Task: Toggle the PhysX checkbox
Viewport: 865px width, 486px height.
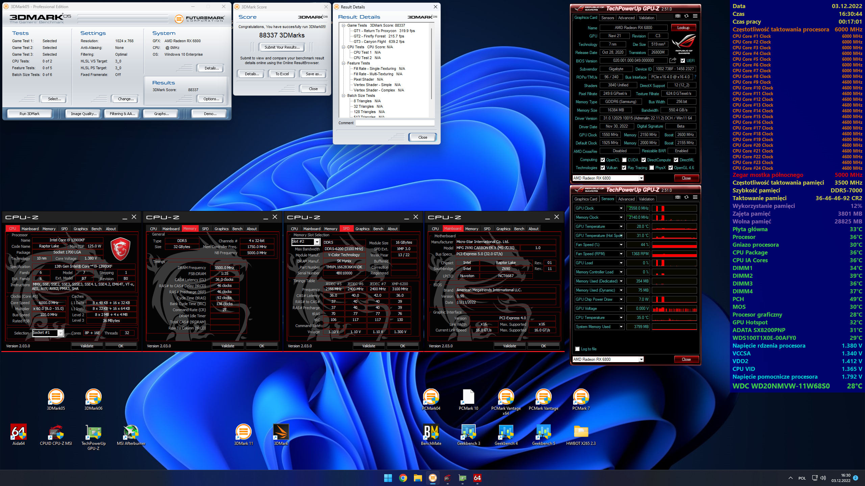Action: (x=652, y=168)
